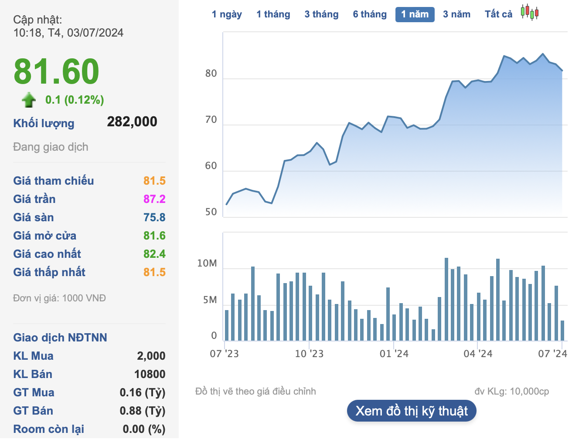Click the Giá sàn label
This screenshot has width=572, height=439.
pos(34,217)
